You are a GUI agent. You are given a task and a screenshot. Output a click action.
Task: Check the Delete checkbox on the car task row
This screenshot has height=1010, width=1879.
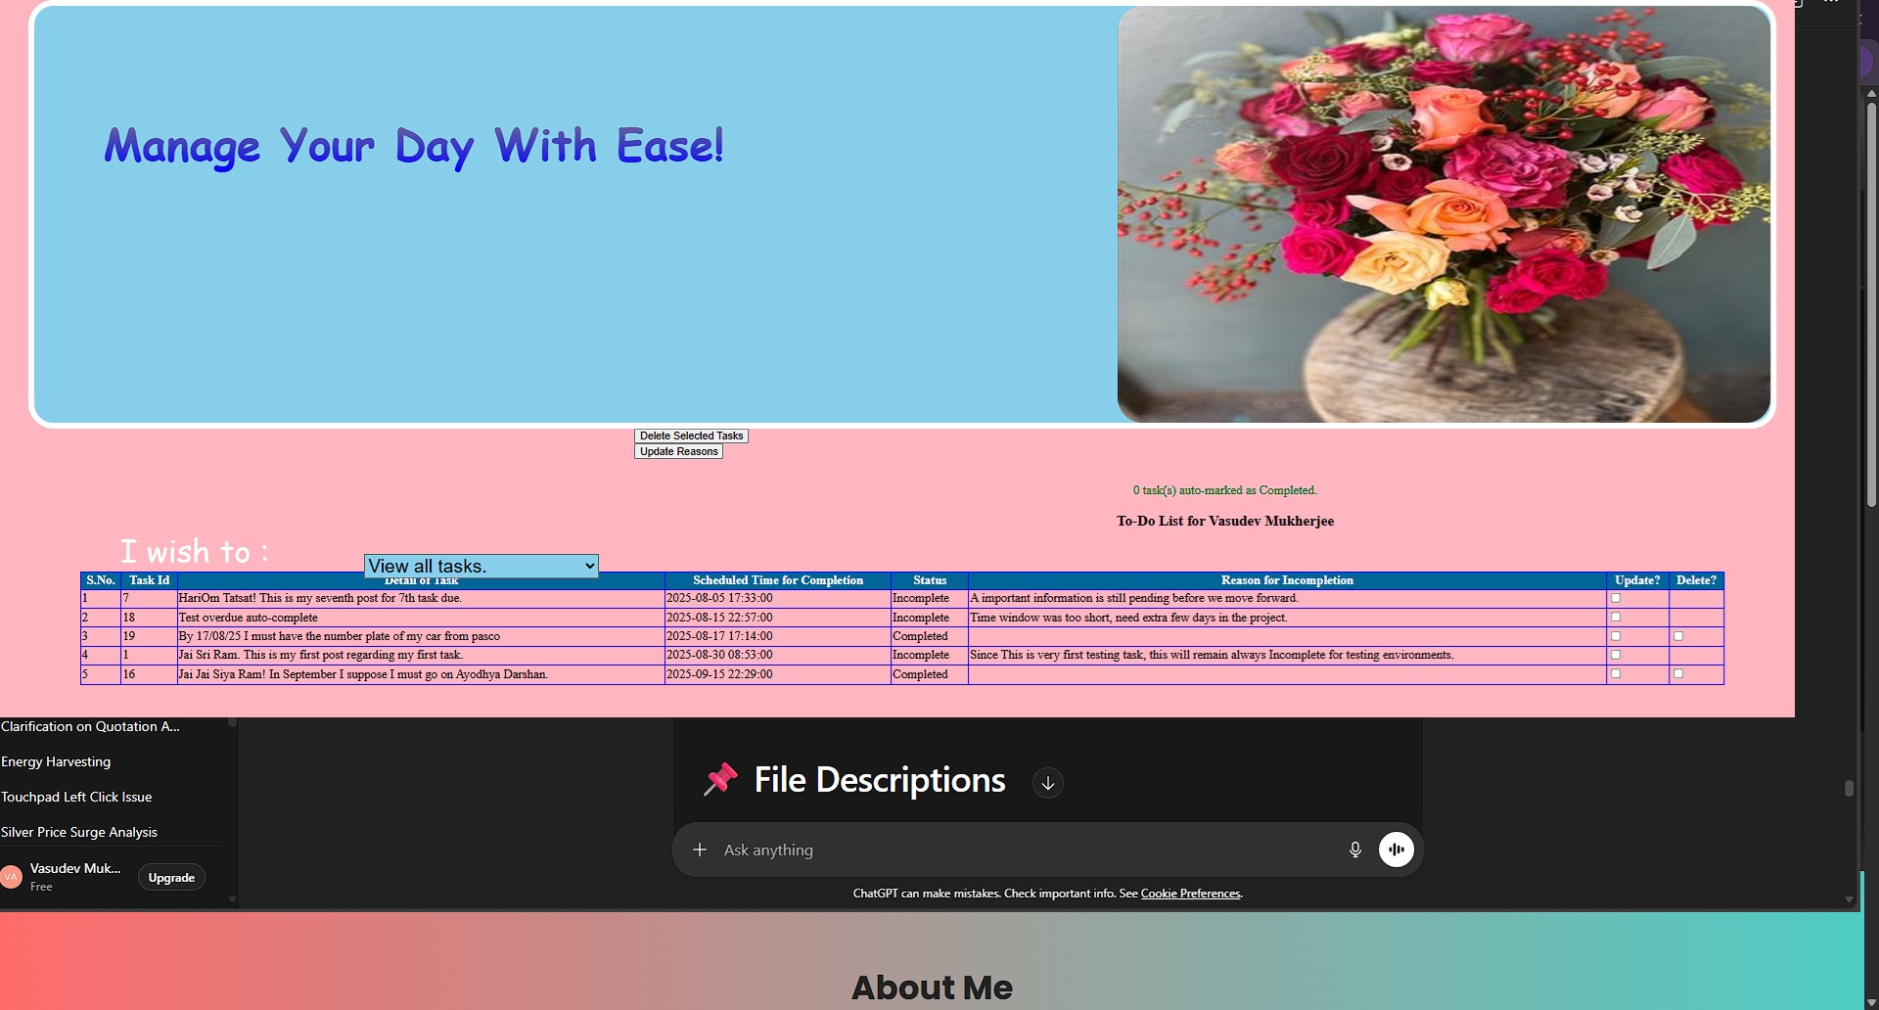point(1678,636)
